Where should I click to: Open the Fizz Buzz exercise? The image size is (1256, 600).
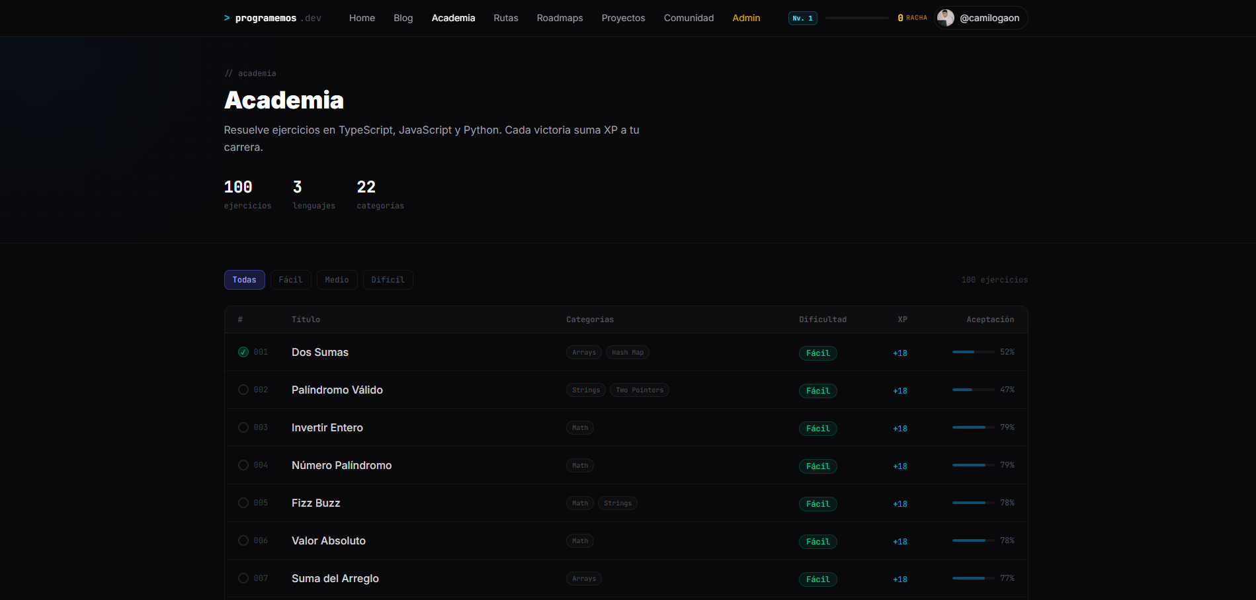(x=316, y=503)
